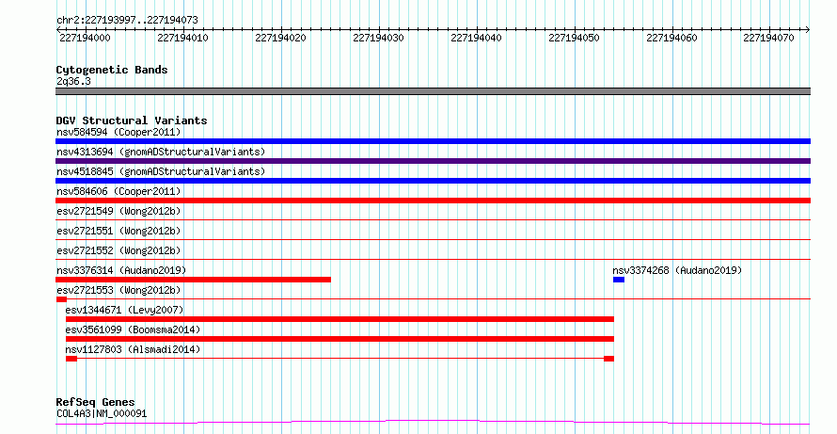
Task: Click the blue nsv4518845 variant bar
Action: pyautogui.click(x=433, y=181)
